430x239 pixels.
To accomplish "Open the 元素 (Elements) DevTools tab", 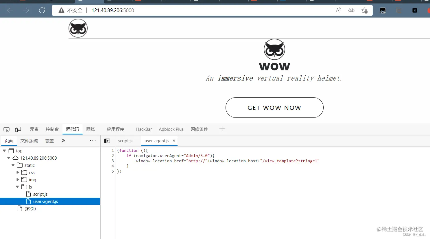I will click(x=34, y=129).
